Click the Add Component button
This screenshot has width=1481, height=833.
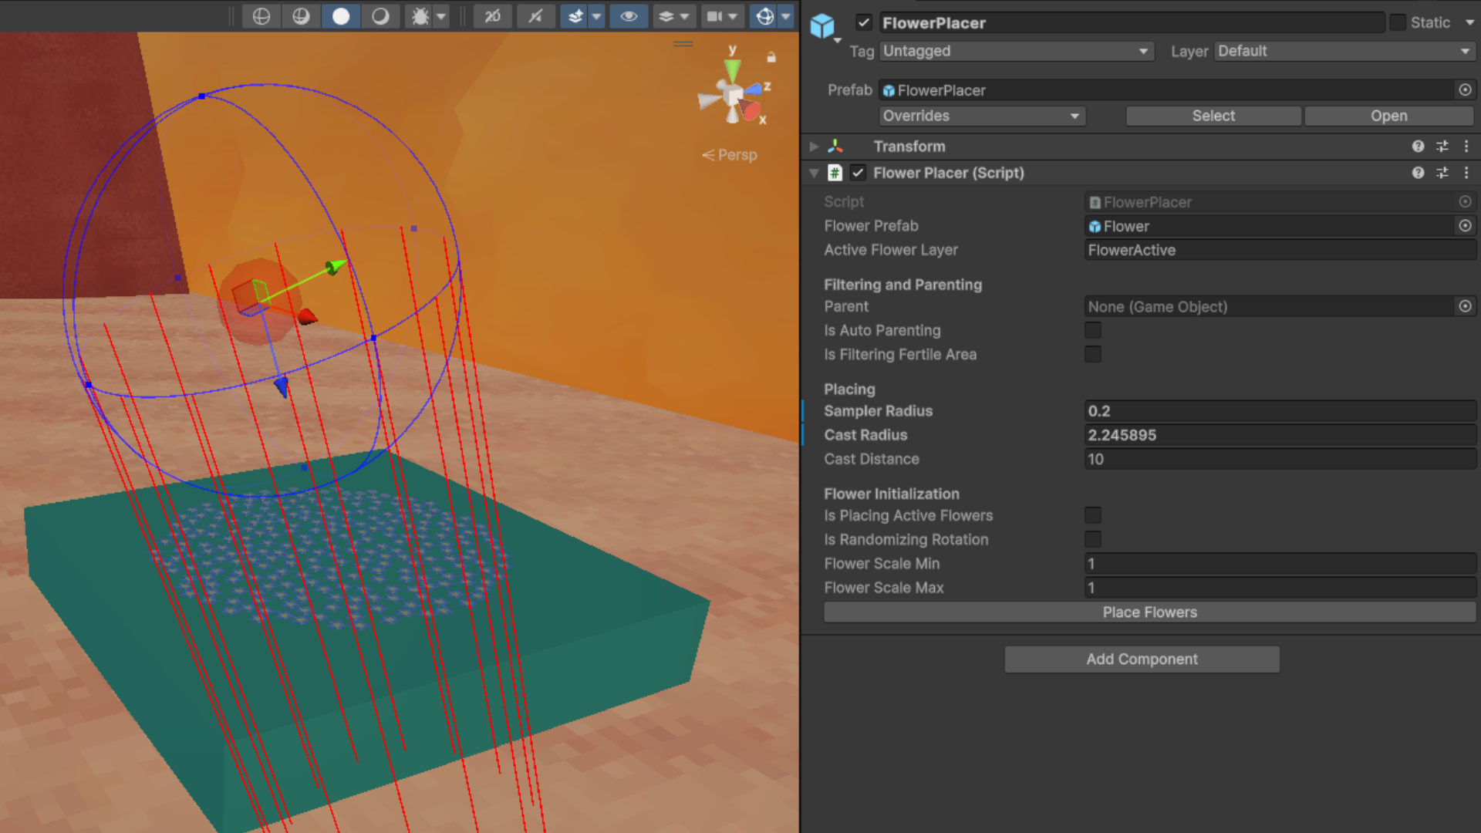[x=1142, y=659]
